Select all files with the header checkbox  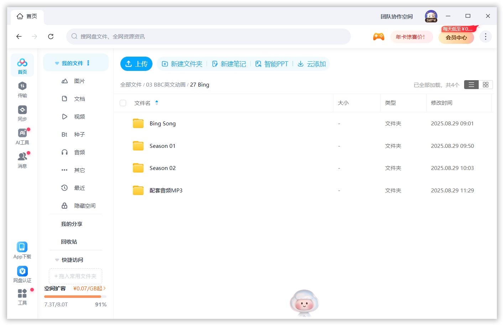tap(123, 103)
